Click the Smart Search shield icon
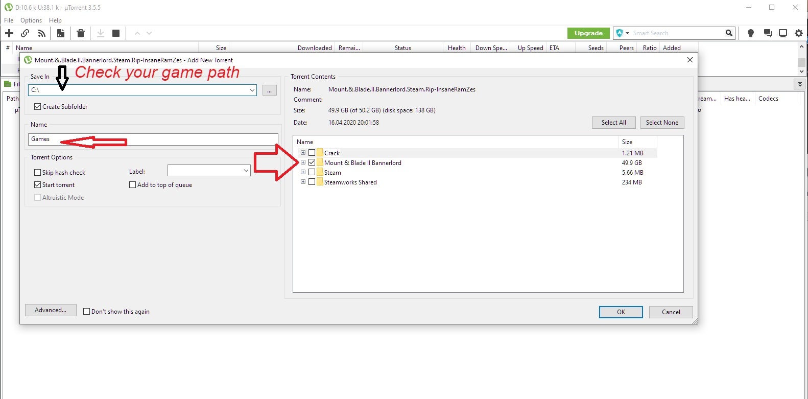808x399 pixels. point(620,33)
